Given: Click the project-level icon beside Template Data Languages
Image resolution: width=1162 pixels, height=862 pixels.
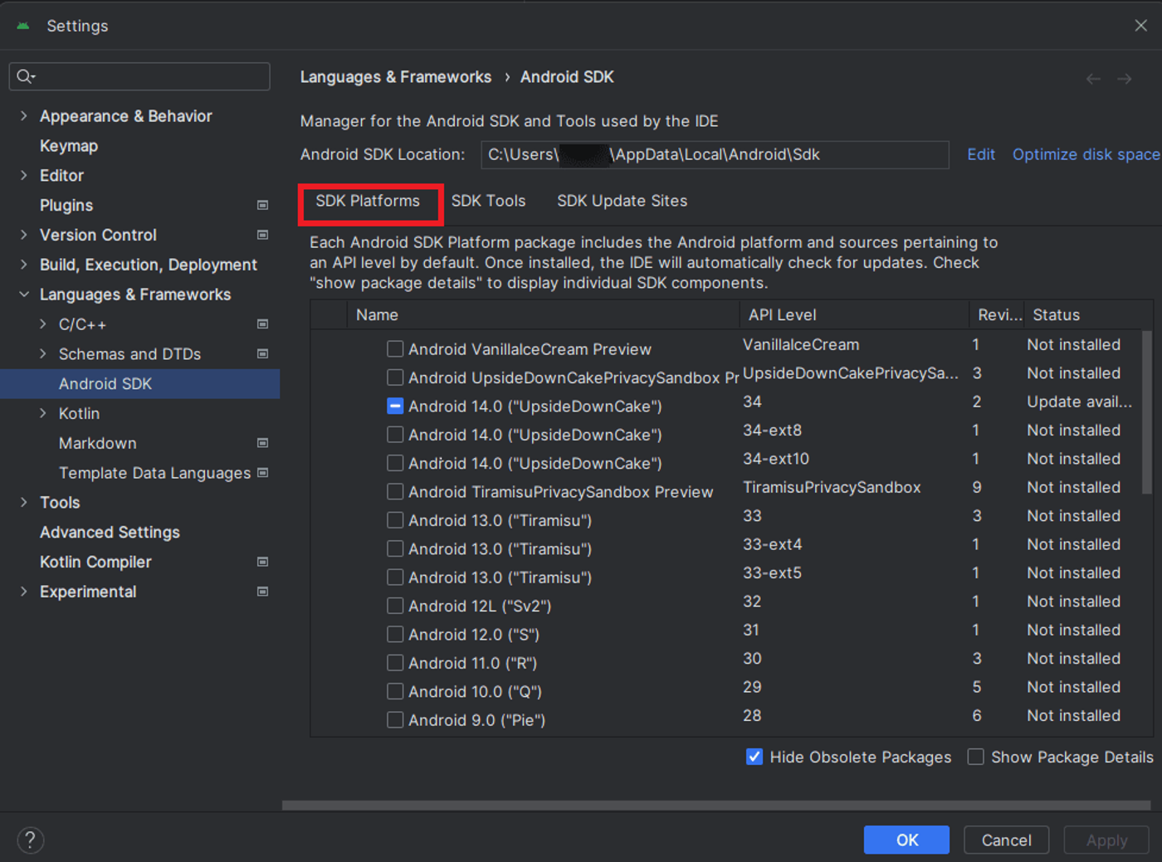Looking at the screenshot, I should pyautogui.click(x=262, y=473).
